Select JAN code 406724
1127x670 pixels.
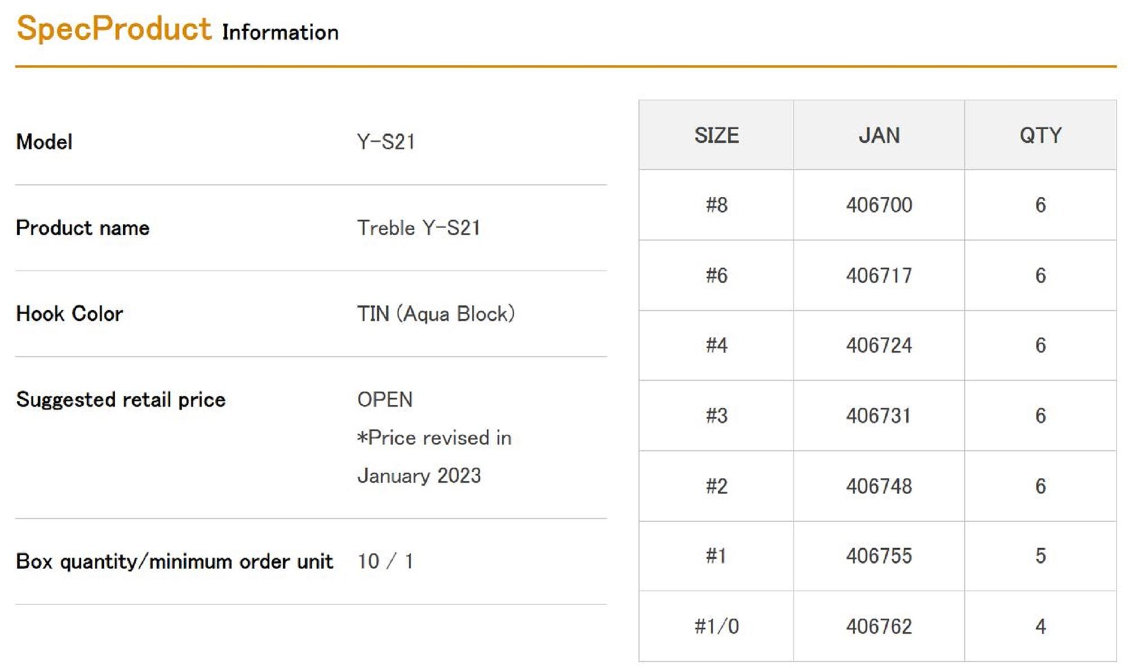click(x=878, y=345)
